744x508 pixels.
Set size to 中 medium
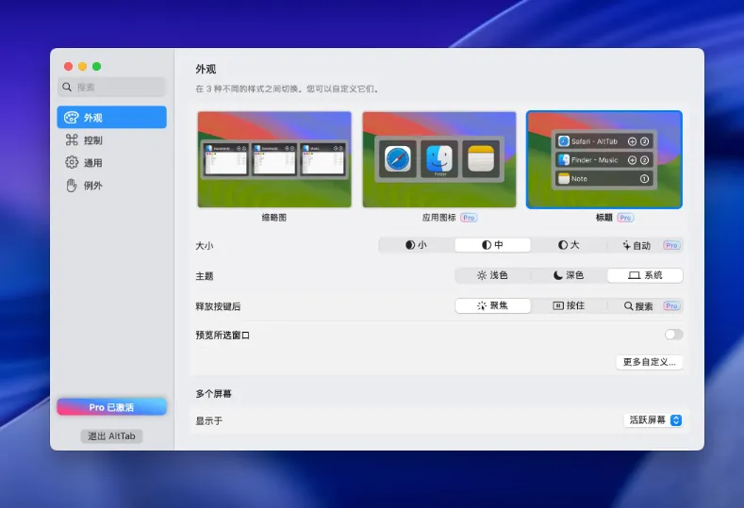click(492, 245)
